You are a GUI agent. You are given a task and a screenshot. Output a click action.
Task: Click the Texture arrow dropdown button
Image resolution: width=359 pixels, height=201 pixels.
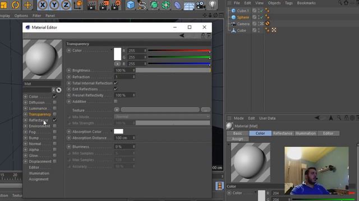[117, 110]
